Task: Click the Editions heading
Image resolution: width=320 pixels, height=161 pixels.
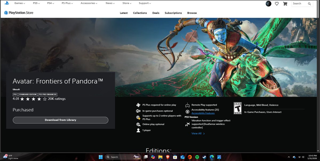Action: tap(158, 150)
